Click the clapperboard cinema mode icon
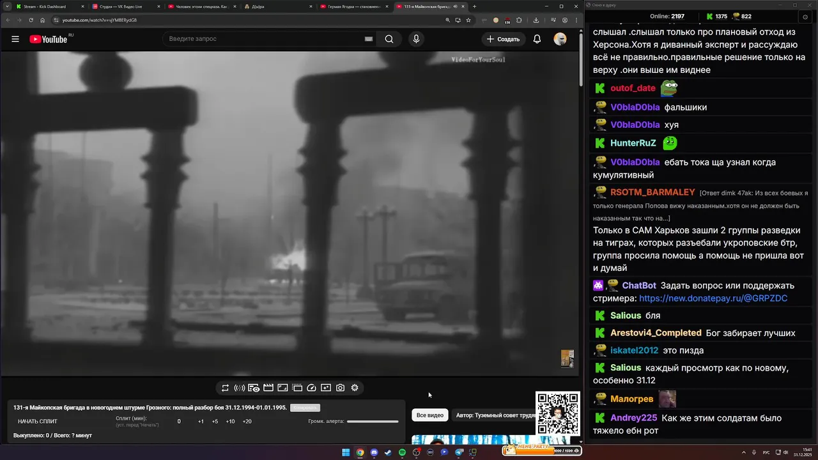 click(x=268, y=388)
